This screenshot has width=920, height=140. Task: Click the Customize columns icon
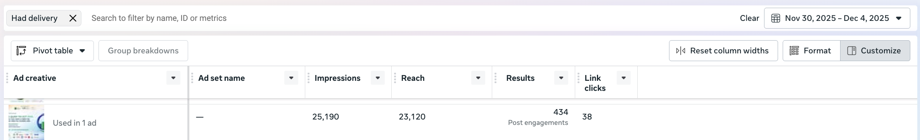pyautogui.click(x=852, y=51)
